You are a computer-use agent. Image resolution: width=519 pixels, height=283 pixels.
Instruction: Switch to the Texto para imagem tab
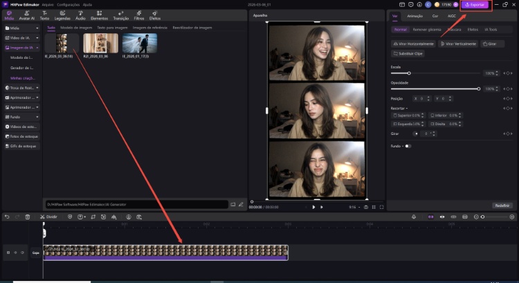click(x=112, y=28)
